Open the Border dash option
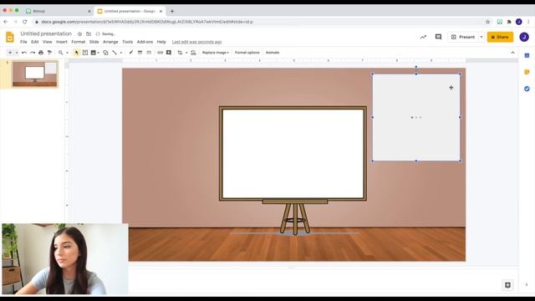The width and height of the screenshot is (535, 301). click(x=149, y=53)
